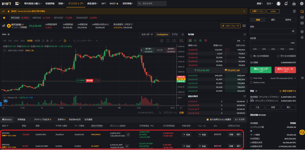Maximize the order book panel
305x150 pixels.
pos(245,34)
